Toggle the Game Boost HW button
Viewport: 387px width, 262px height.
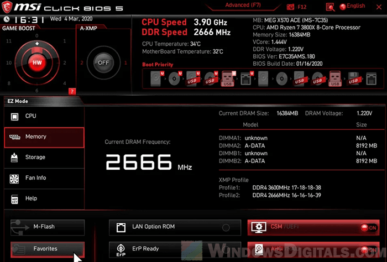point(37,62)
